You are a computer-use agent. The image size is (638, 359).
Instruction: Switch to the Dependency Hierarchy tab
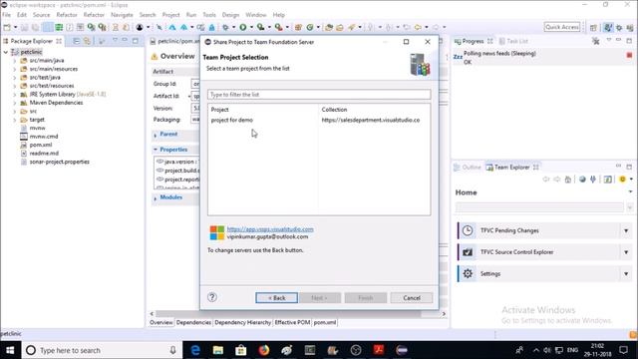tap(242, 322)
